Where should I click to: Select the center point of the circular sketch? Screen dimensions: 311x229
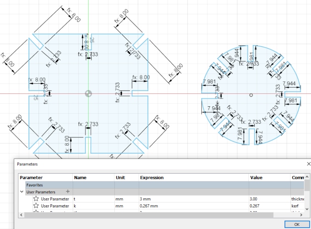click(251, 95)
